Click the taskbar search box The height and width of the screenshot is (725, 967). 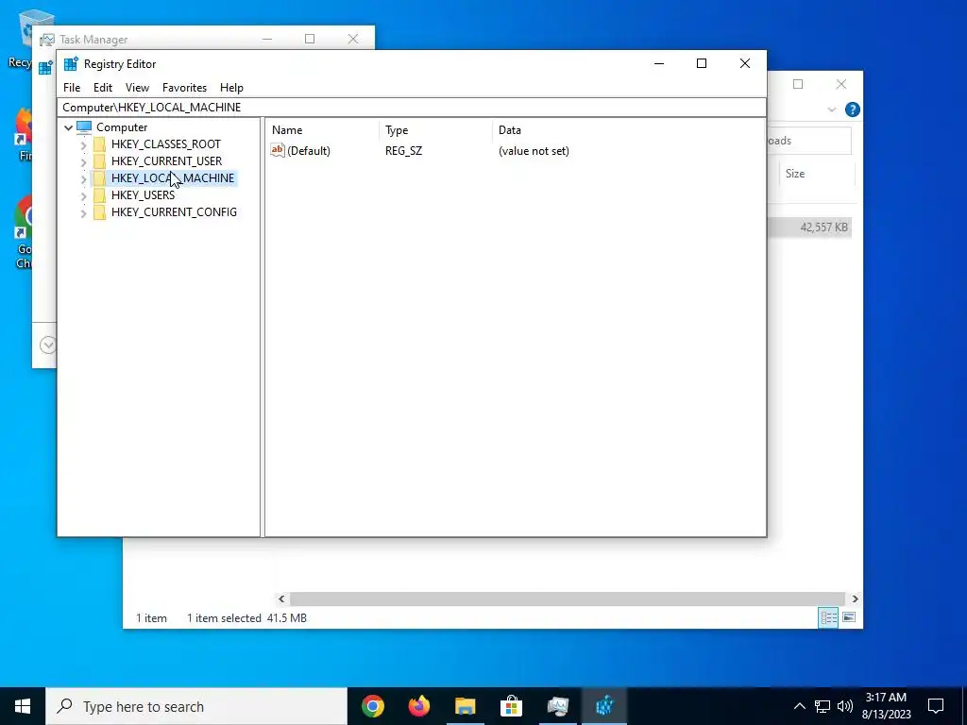click(x=196, y=706)
